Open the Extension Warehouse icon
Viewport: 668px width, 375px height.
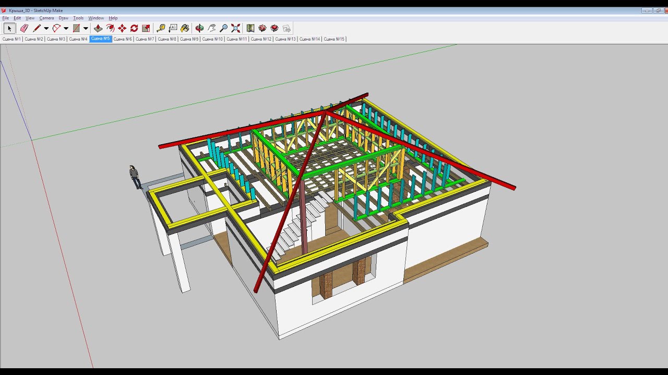[x=275, y=28]
